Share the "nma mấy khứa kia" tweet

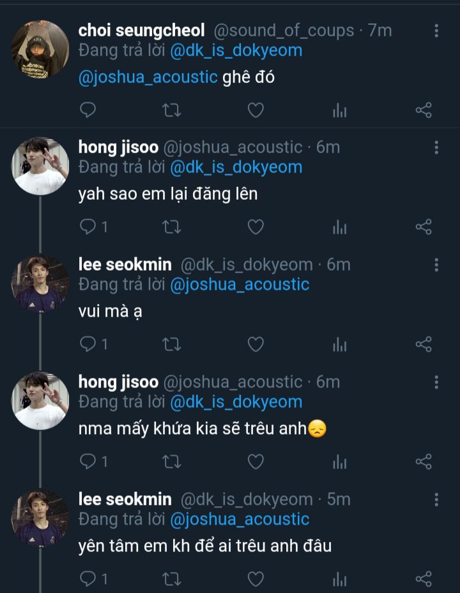(424, 462)
